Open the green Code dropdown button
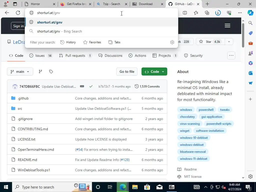 [154, 71]
